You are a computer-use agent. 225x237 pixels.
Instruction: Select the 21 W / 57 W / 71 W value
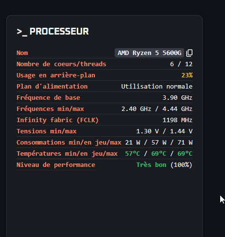click(159, 143)
